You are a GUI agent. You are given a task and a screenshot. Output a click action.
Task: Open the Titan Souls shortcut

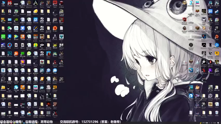pyautogui.click(x=55, y=21)
